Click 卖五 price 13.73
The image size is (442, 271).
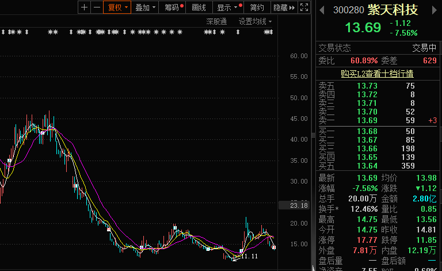(x=367, y=86)
